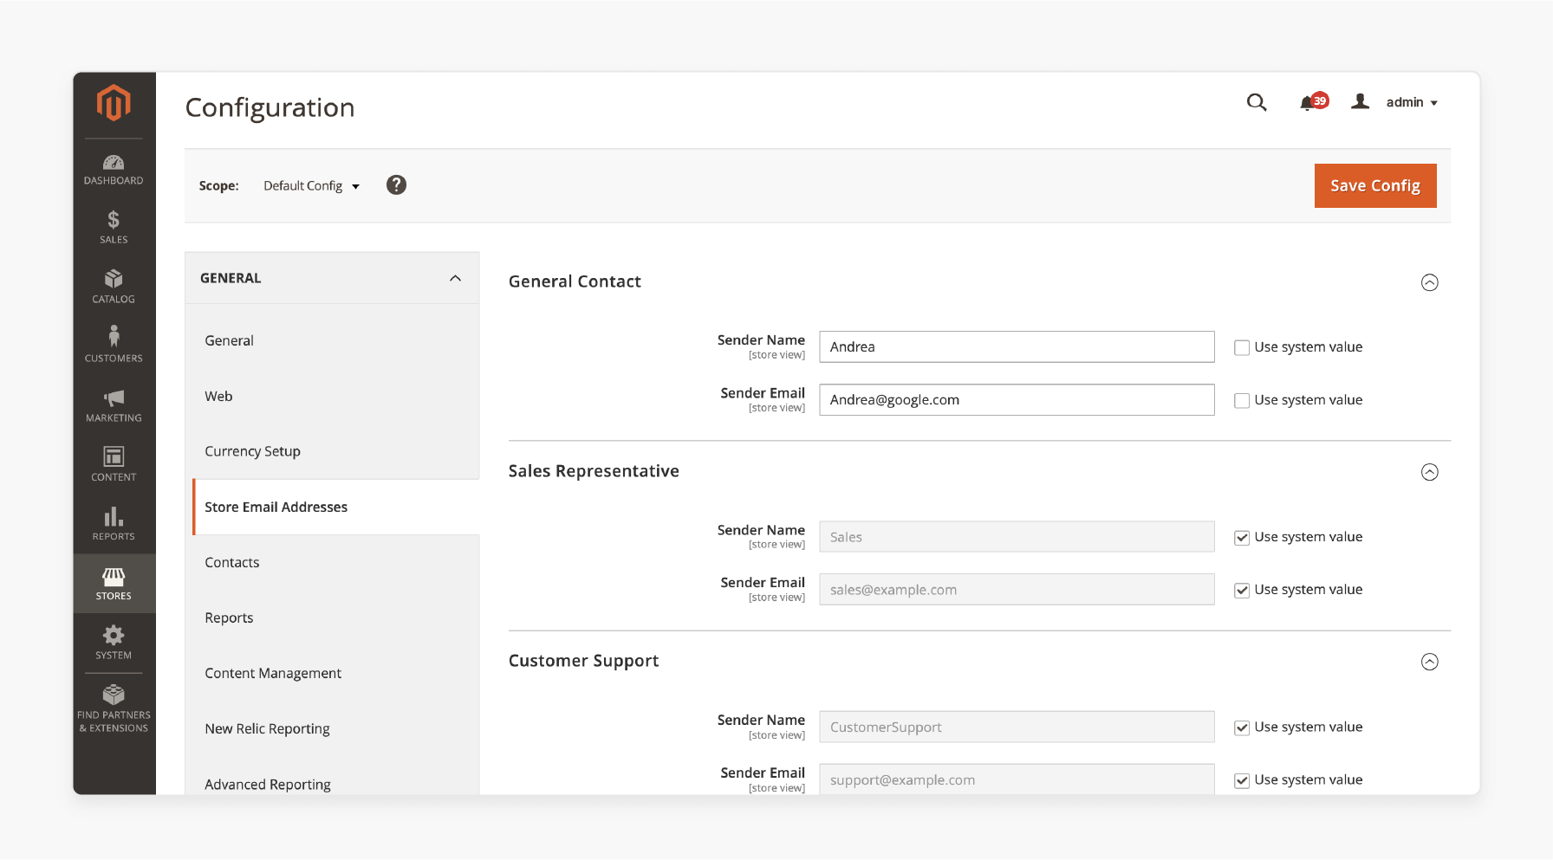Toggle General Contact Sender Name system value
The image size is (1553, 860).
click(1242, 347)
